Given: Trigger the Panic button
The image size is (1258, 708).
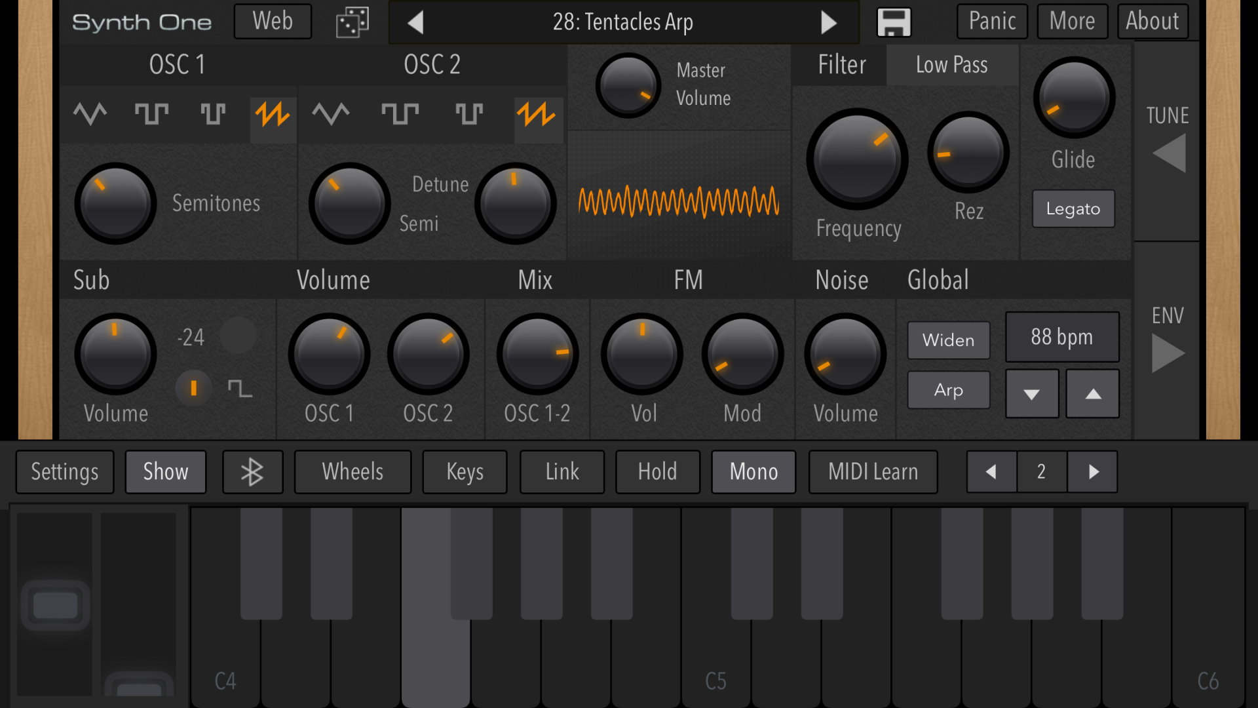Looking at the screenshot, I should coord(991,21).
